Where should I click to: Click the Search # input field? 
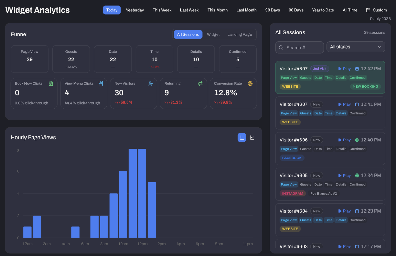coord(299,48)
